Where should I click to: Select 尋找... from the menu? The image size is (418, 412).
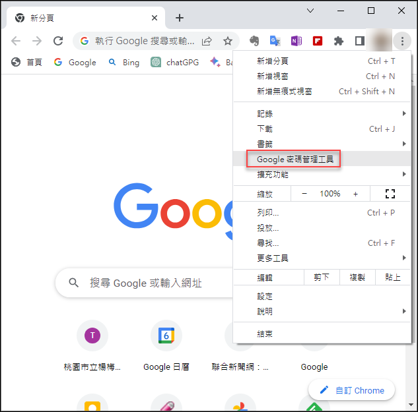pos(322,243)
